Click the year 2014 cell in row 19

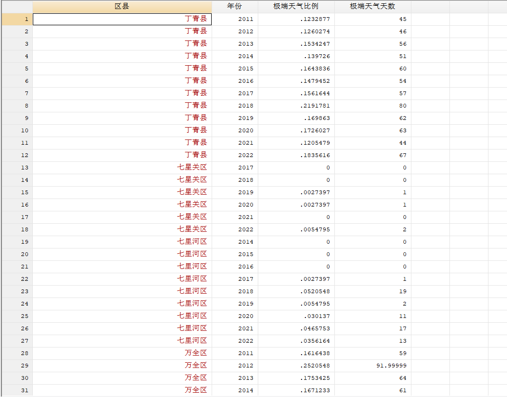[235, 242]
